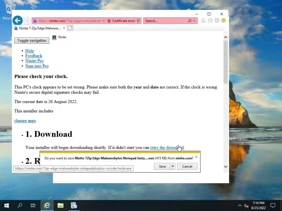Click the Certificate error red shield icon
The height and width of the screenshot is (211, 282).
click(x=109, y=21)
